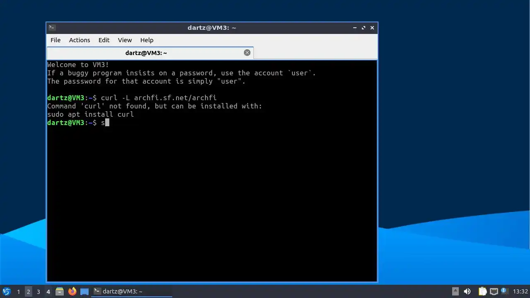Viewport: 530px width, 298px height.
Task: Switch to workspace 1
Action: (18, 292)
